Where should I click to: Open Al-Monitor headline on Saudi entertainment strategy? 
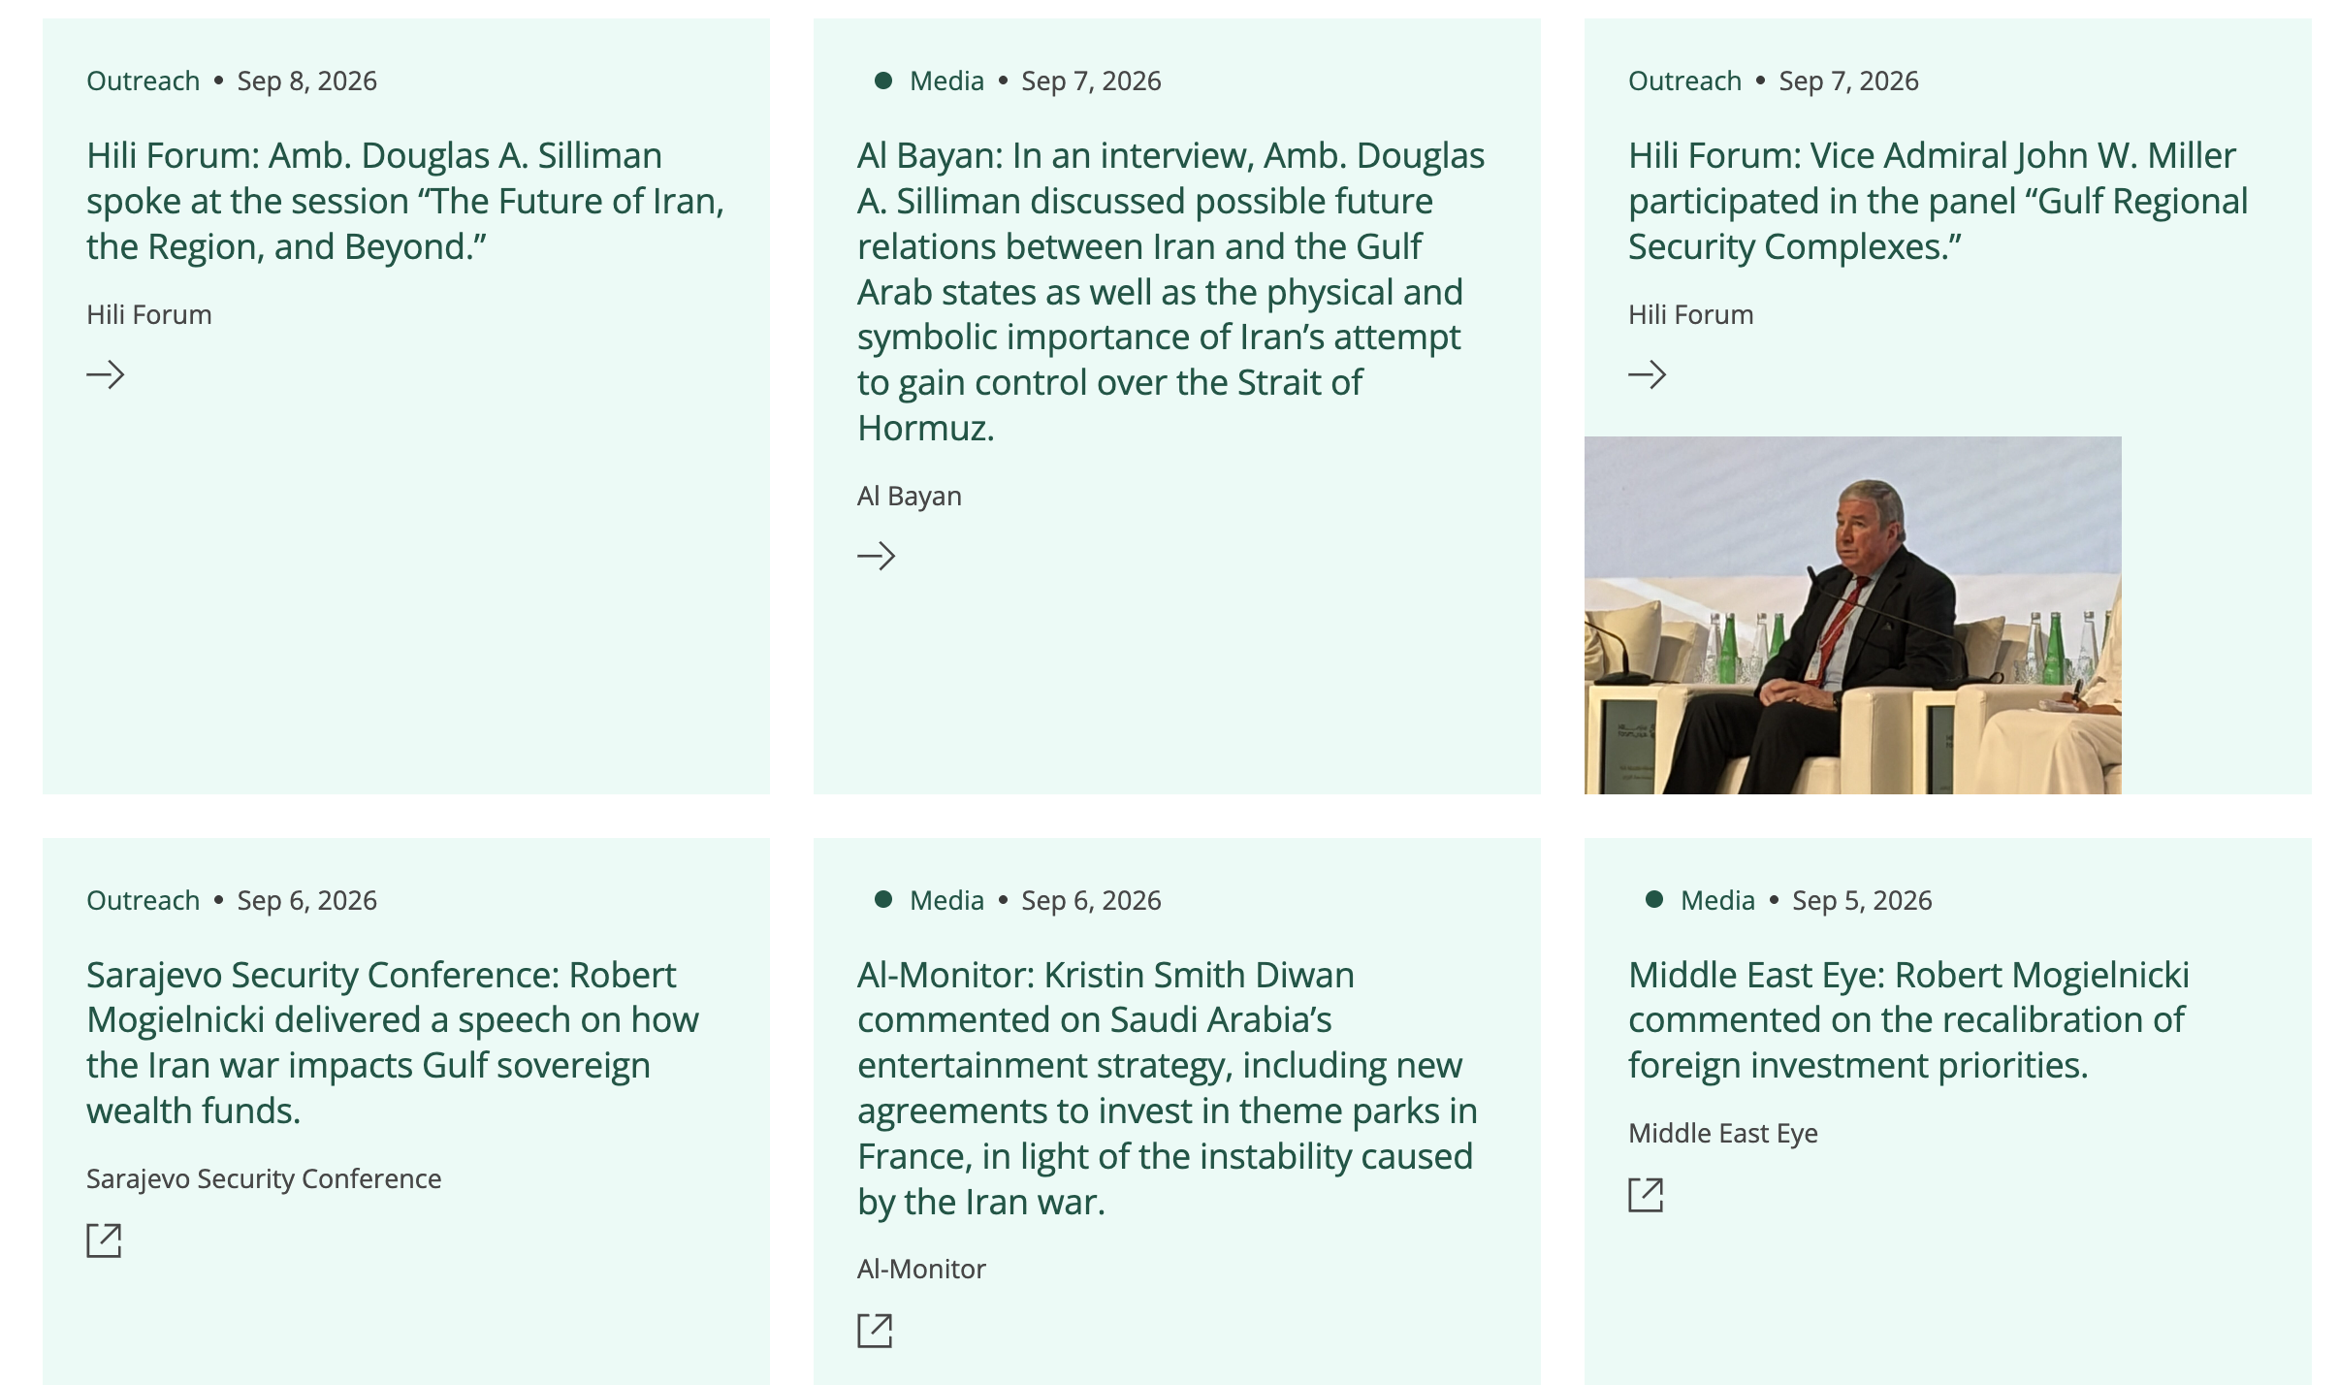tap(1168, 1088)
